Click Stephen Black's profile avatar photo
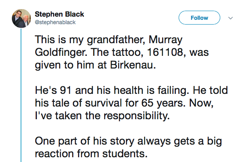Image resolution: width=246 pixels, height=162 pixels. point(21,18)
